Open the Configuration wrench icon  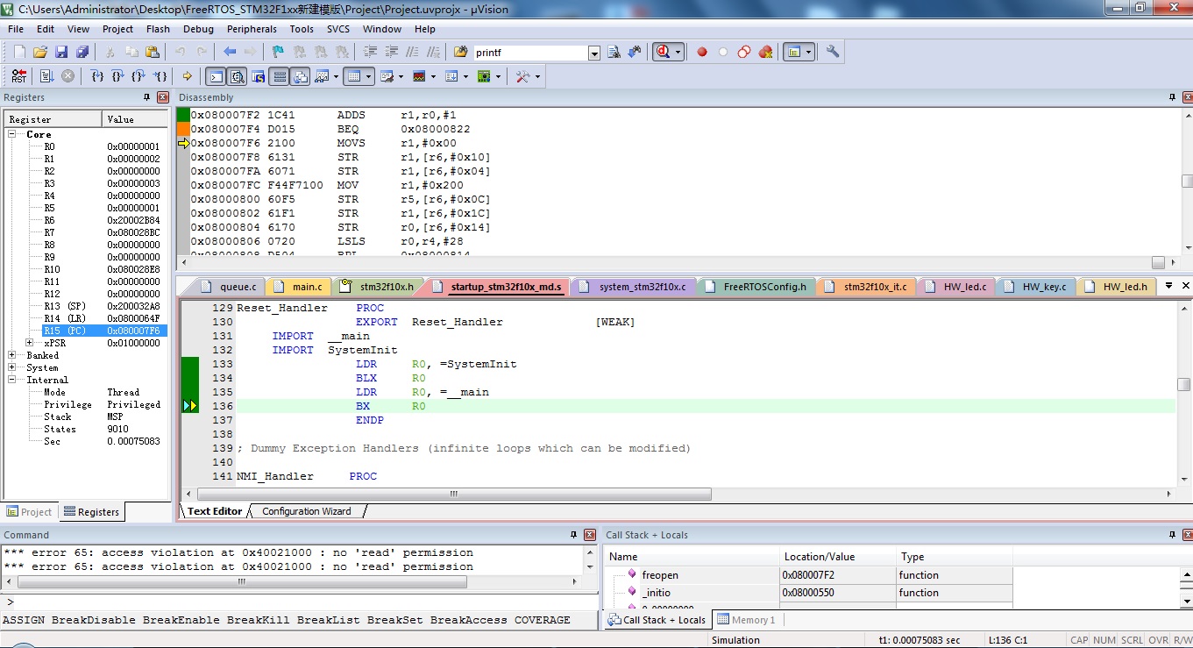pos(833,53)
